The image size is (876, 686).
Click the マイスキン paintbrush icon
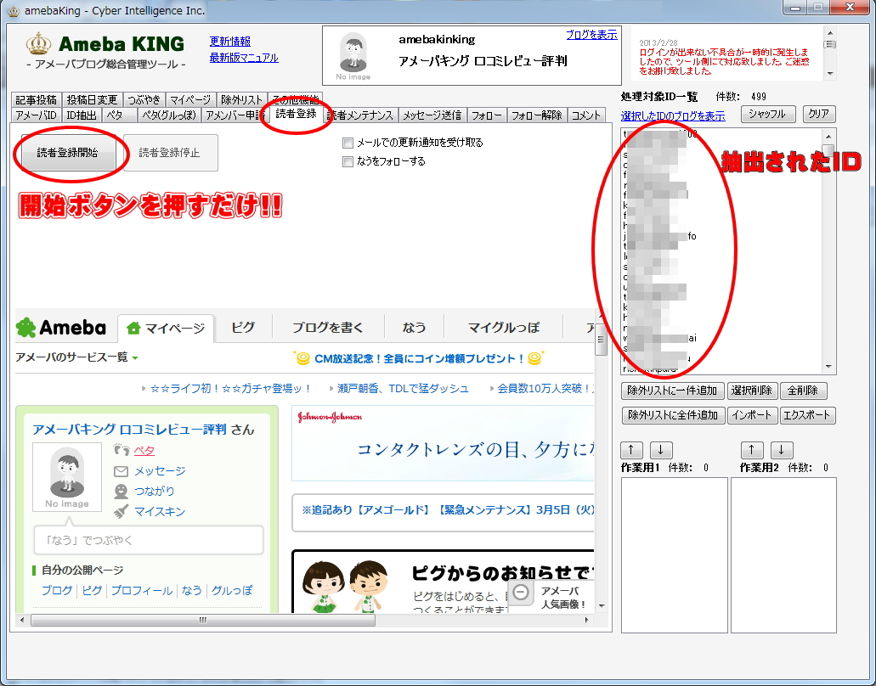121,512
